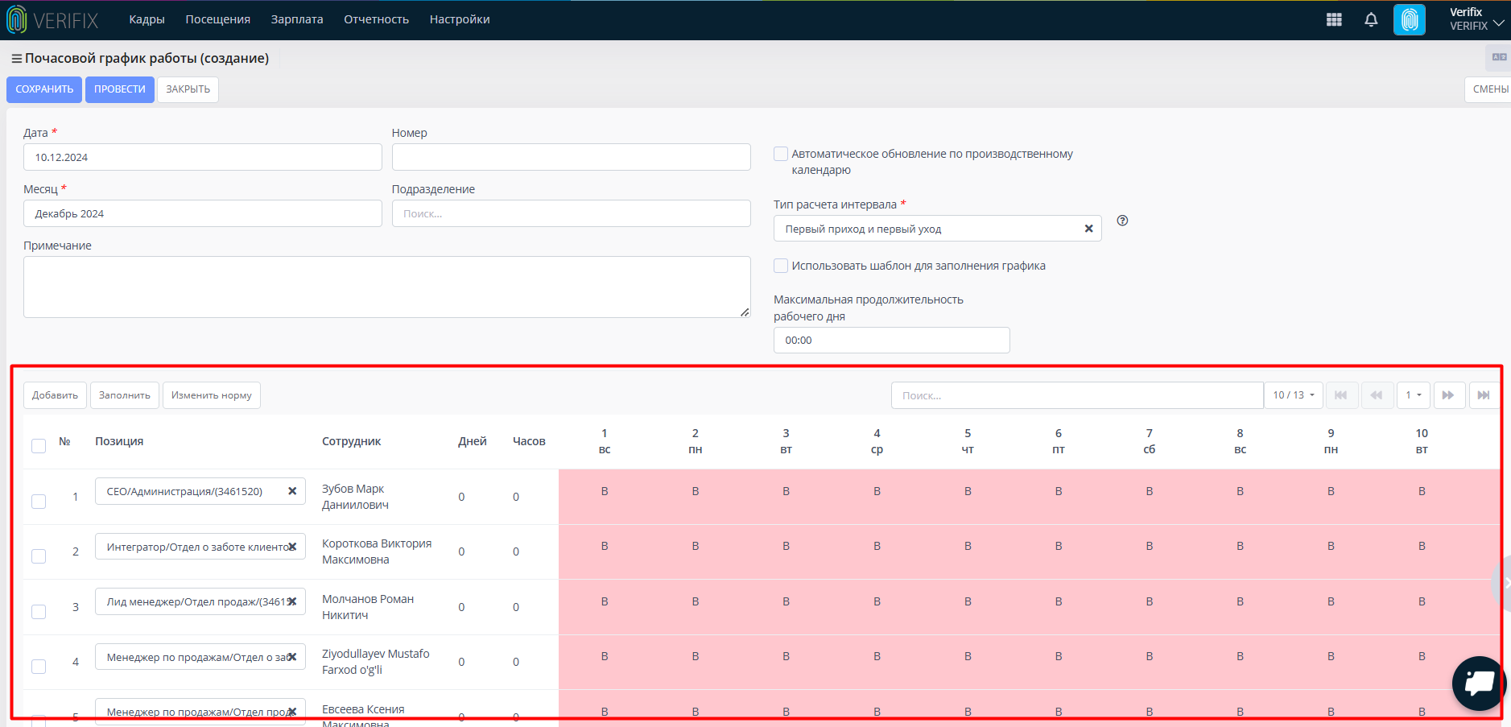Screen dimensions: 1511x727
Task: Open the hamburger menu beside page title
Action: [x=16, y=59]
